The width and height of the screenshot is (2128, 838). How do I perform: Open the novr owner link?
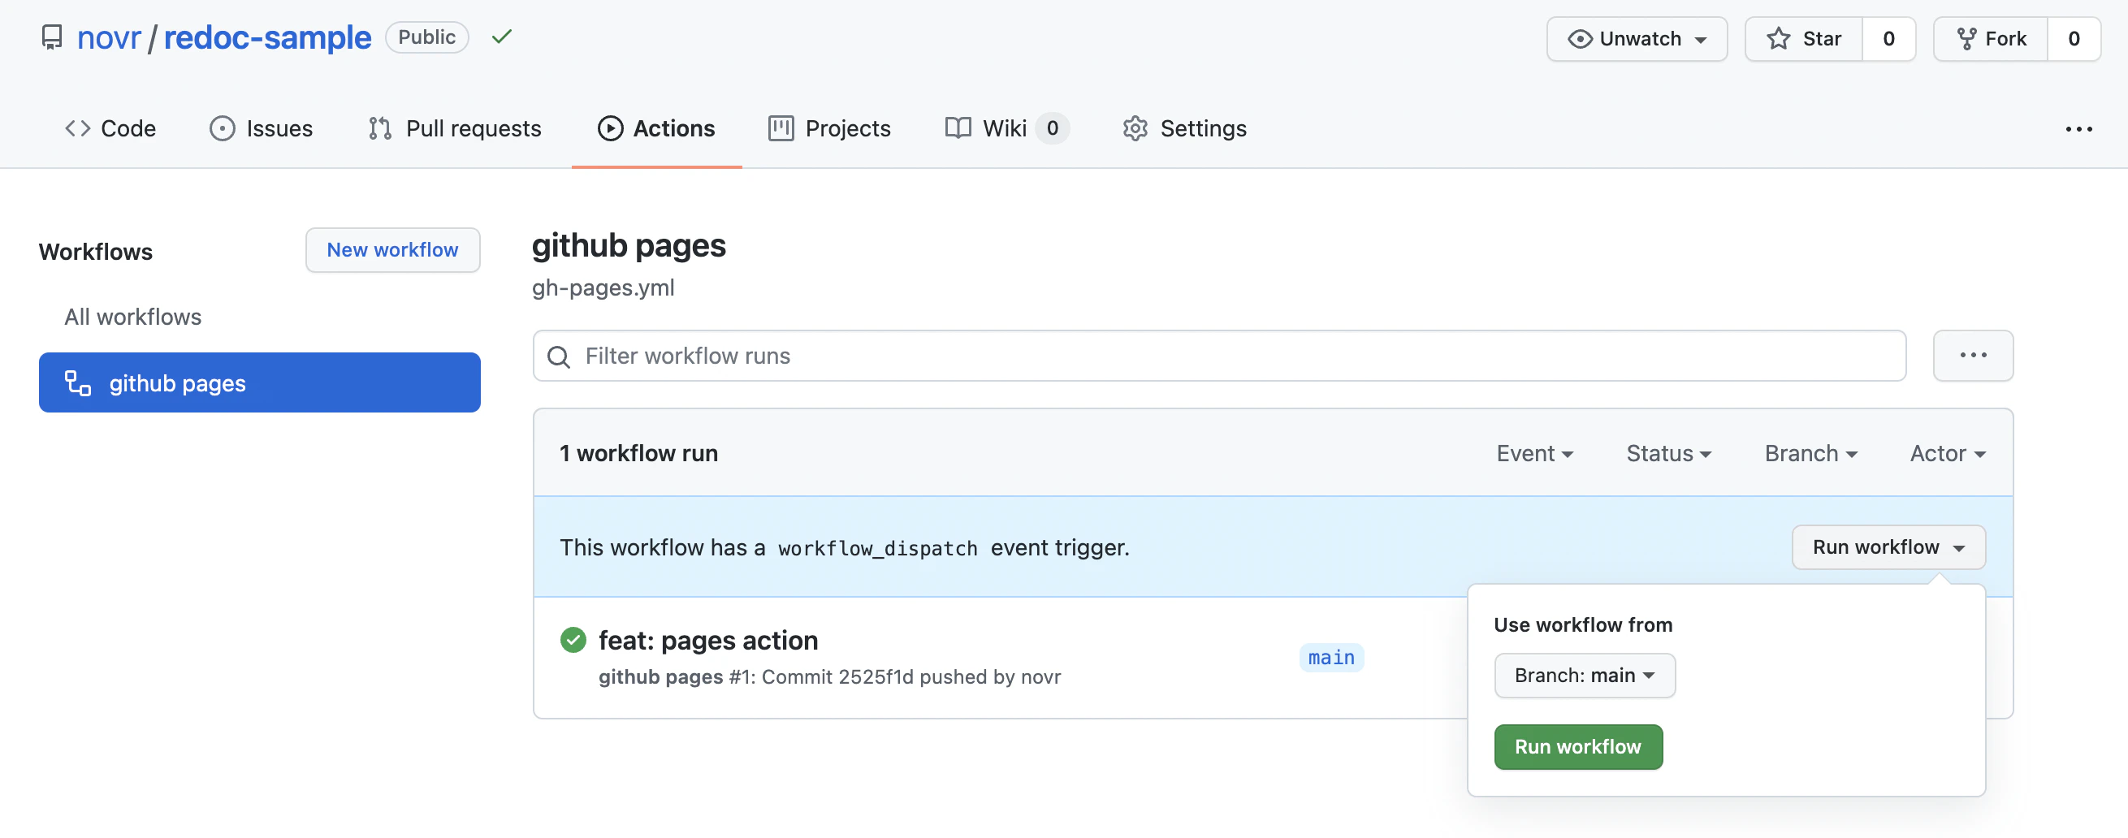click(109, 38)
